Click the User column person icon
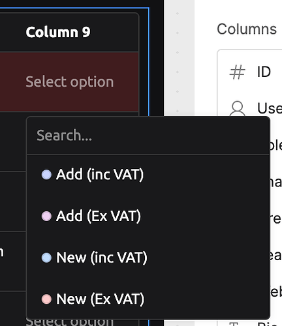Screen dimensions: 282x326 coord(237,108)
